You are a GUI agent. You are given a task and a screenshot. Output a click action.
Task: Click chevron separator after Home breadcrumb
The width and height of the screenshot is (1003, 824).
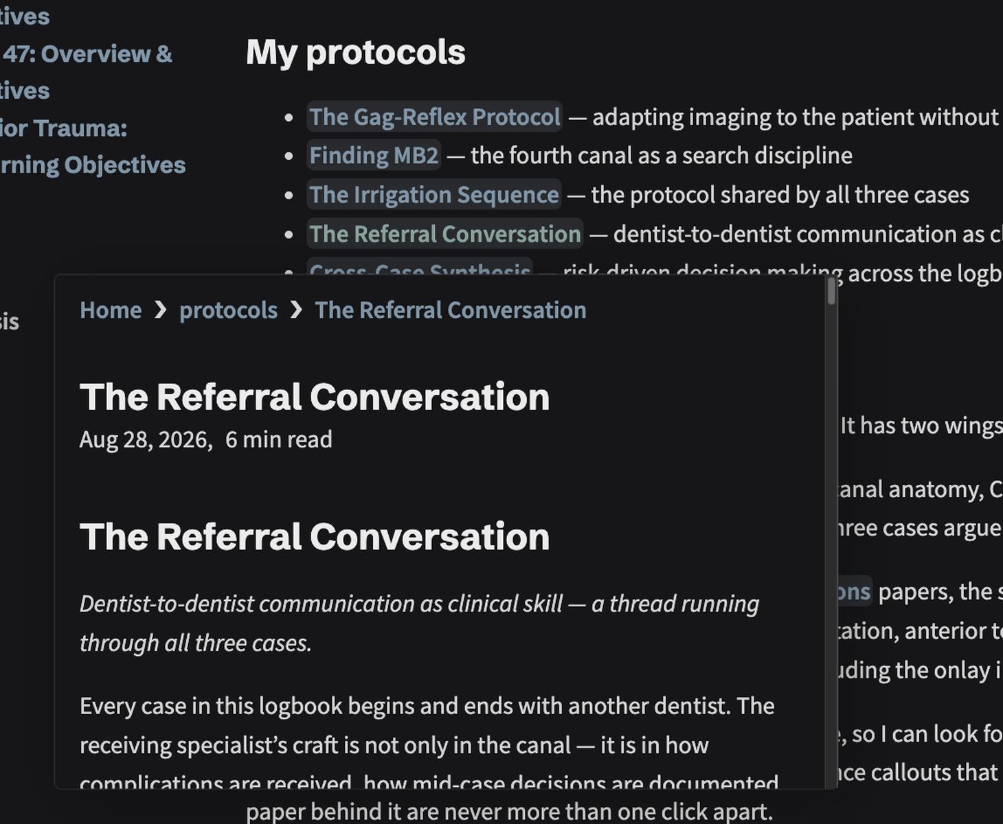coord(161,310)
